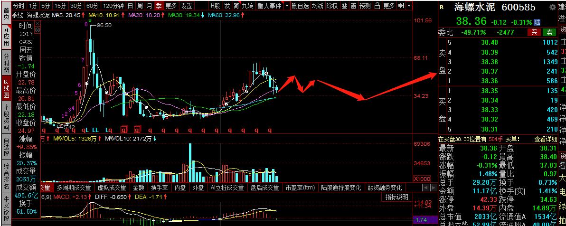The image size is (566, 226).
Task: Switch to 虚拟成交量 indicator tab
Action: [x=112, y=188]
